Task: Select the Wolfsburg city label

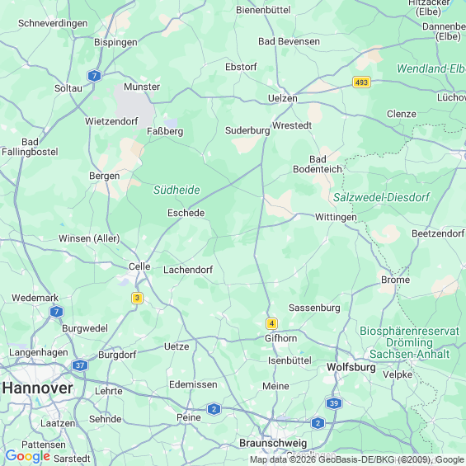Action: pos(351,367)
